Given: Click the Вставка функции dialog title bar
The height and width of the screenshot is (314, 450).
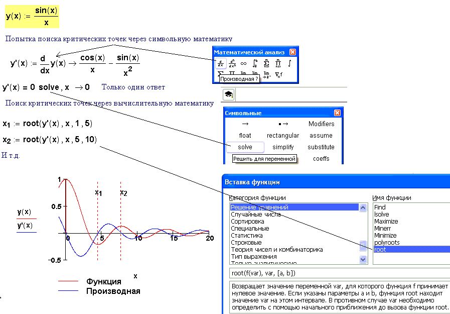Looking at the screenshot, I should pyautogui.click(x=336, y=182).
